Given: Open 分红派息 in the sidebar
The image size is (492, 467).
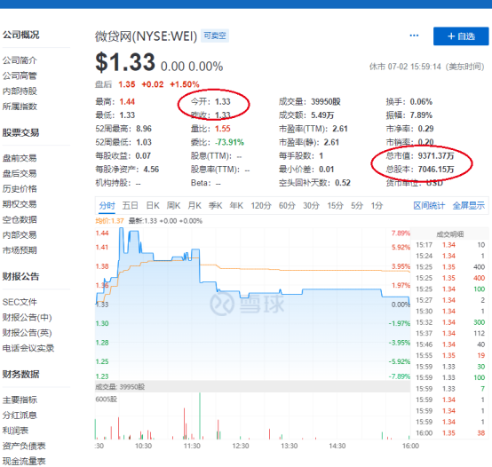Looking at the screenshot, I should click(x=20, y=416).
